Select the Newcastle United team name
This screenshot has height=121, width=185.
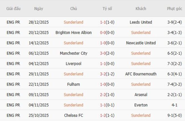click(141, 43)
